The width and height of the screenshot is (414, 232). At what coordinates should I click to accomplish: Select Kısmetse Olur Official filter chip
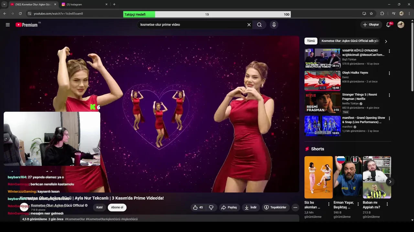click(x=350, y=41)
